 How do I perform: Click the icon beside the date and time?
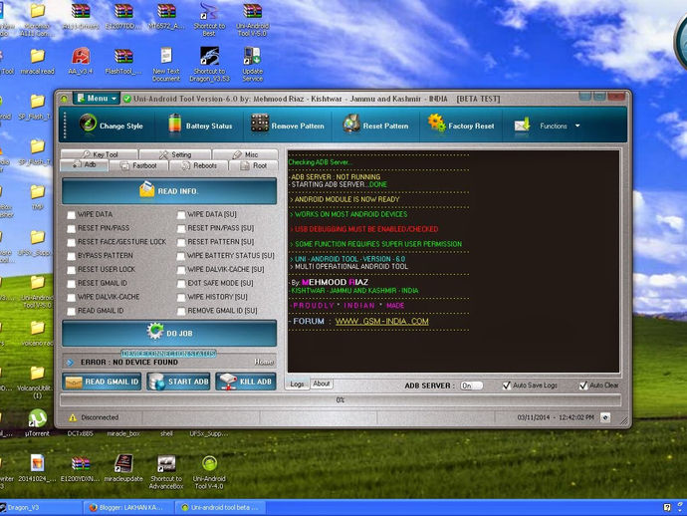[605, 417]
